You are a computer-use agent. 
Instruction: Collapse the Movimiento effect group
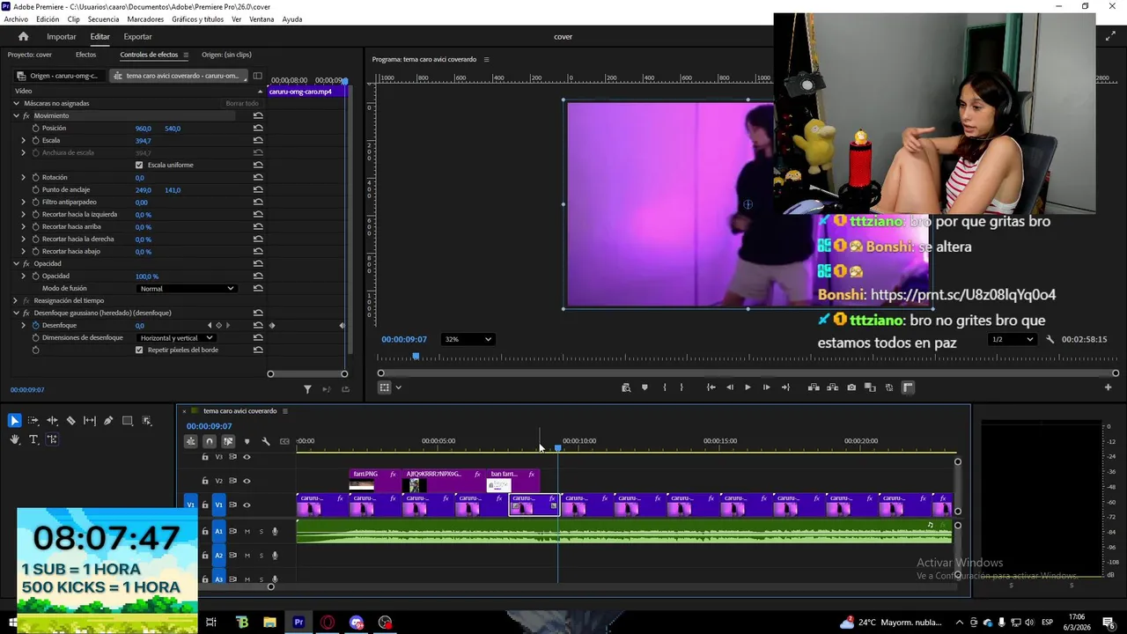(16, 116)
